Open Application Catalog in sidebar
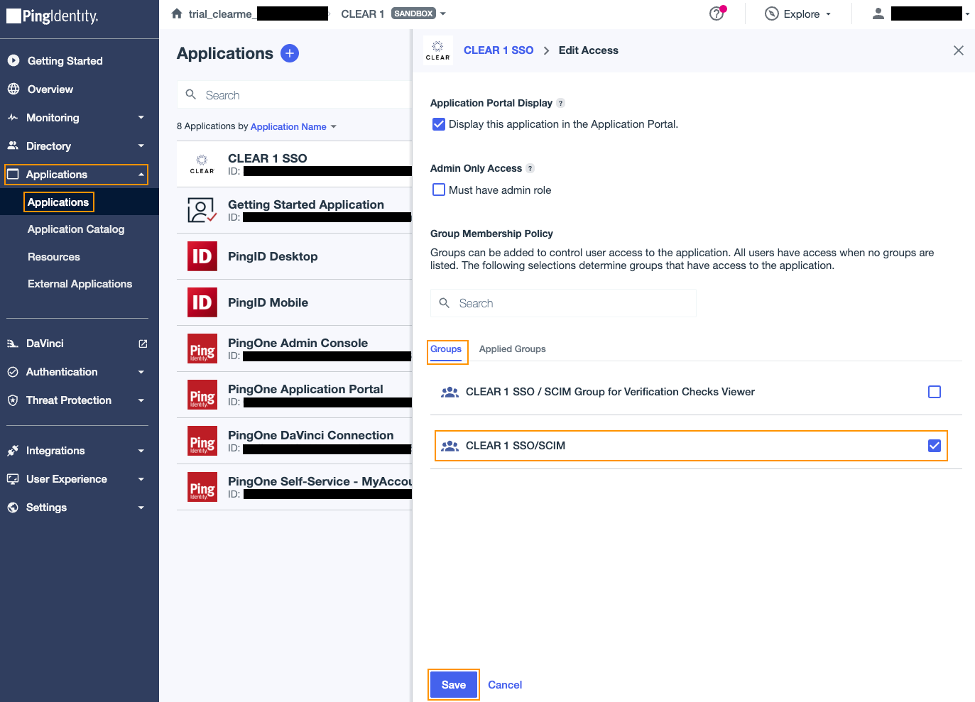Viewport: 975px width, 702px height. [x=76, y=229]
